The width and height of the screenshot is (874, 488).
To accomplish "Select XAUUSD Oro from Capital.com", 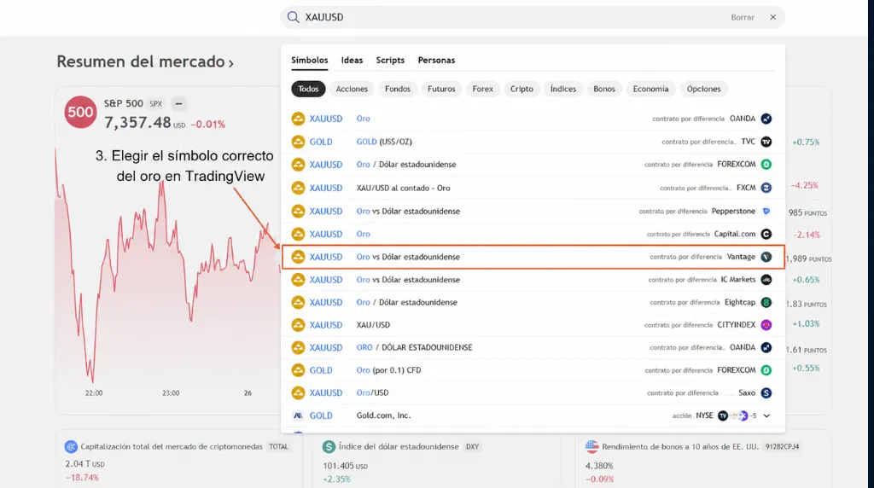I will (533, 234).
